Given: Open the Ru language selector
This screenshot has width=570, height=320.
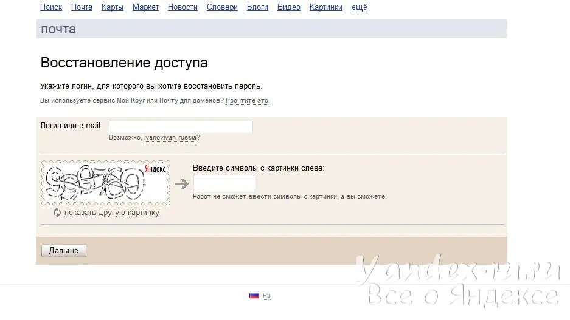Looking at the screenshot, I should pyautogui.click(x=266, y=295).
